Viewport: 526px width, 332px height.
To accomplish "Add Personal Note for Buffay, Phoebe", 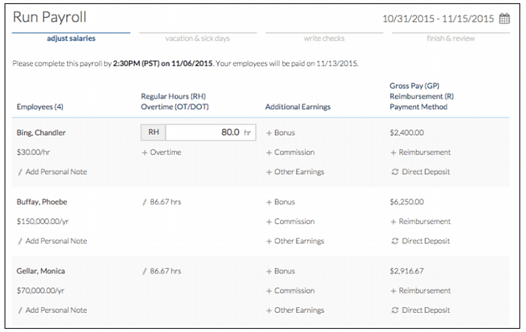I will 53,241.
